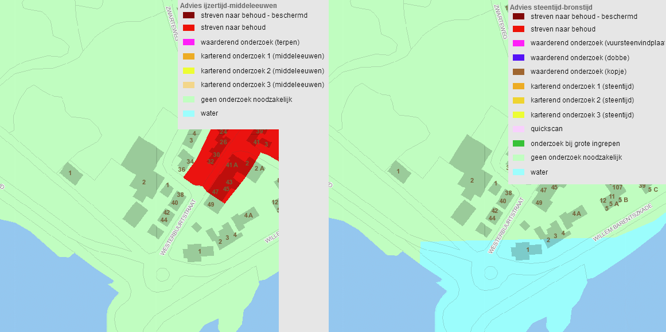Select the orange swatch for karterend onderzoek 1 (middeleeuwen)
666x332 pixels.
pyautogui.click(x=189, y=57)
